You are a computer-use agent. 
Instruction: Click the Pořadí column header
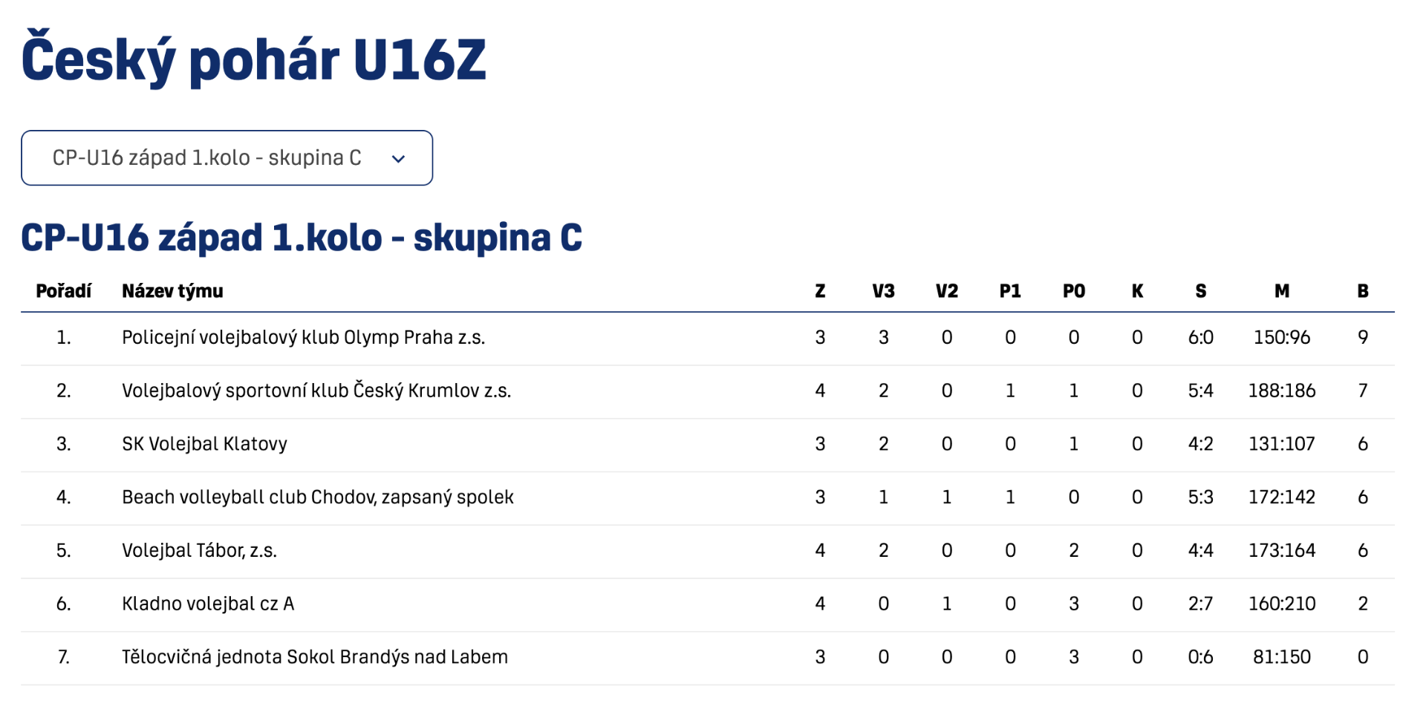pos(63,291)
